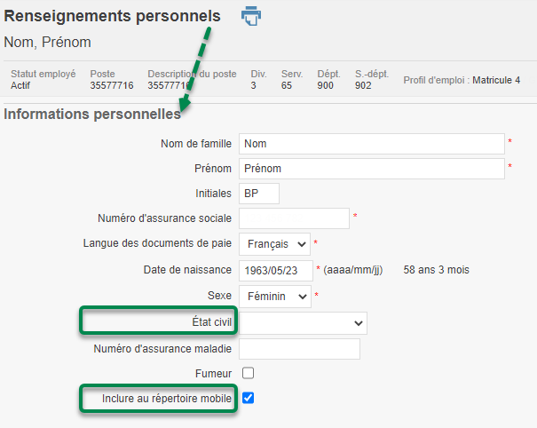Screen dimensions: 537x428
Task: Focus the Initiales field containing BP
Action: point(258,194)
